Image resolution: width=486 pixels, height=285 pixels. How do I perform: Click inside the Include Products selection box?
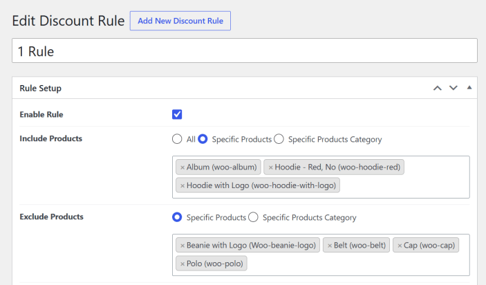[x=321, y=177]
